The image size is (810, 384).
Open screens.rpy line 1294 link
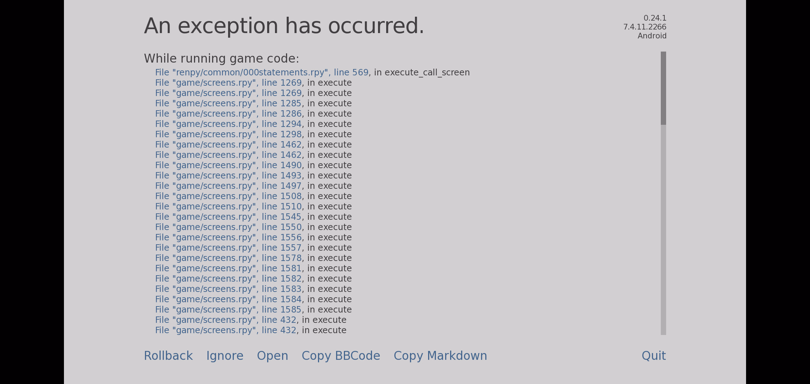(228, 124)
